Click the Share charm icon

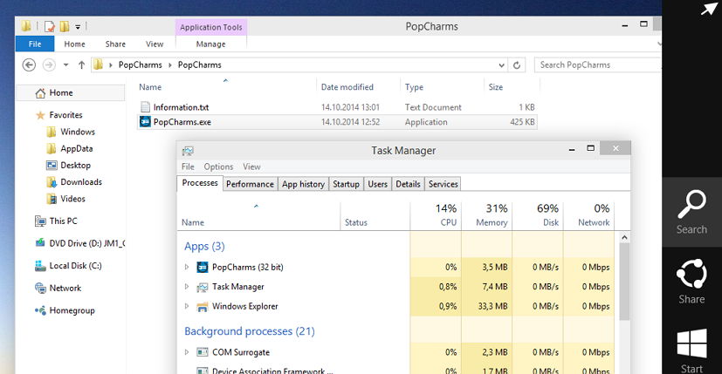(x=691, y=274)
